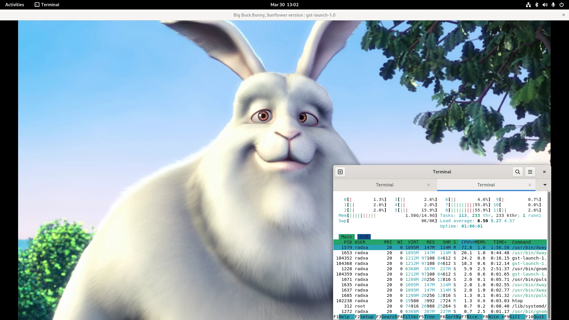Sort by PID column header
The width and height of the screenshot is (569, 320).
pos(348,242)
